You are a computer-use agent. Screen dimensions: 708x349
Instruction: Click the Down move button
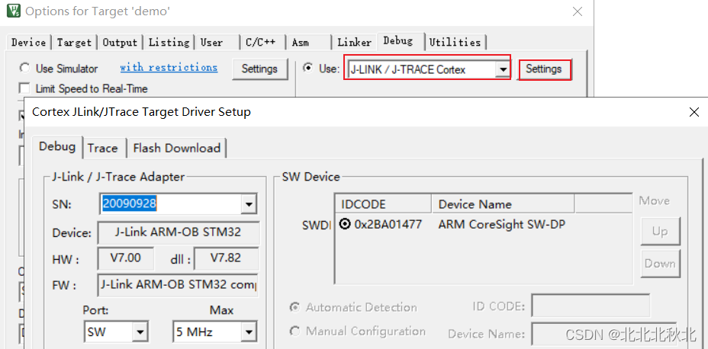[x=660, y=264]
